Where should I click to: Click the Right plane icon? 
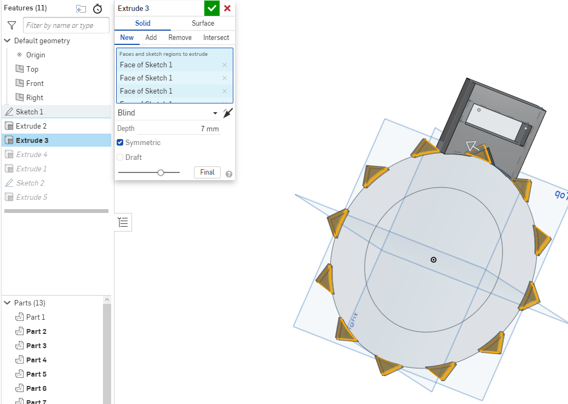20,97
